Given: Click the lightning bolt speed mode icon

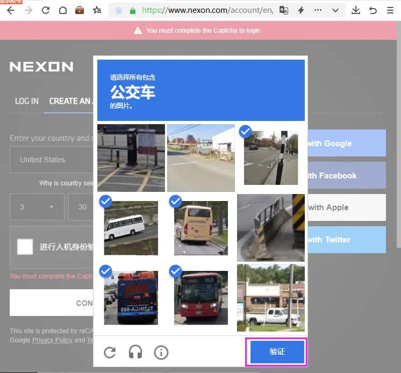Looking at the screenshot, I should [x=301, y=10].
